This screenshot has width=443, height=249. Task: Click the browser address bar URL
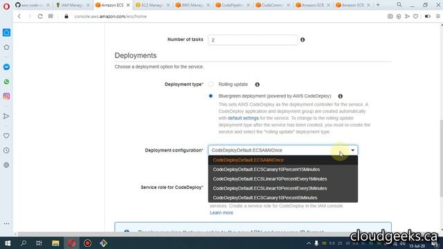pos(111,17)
